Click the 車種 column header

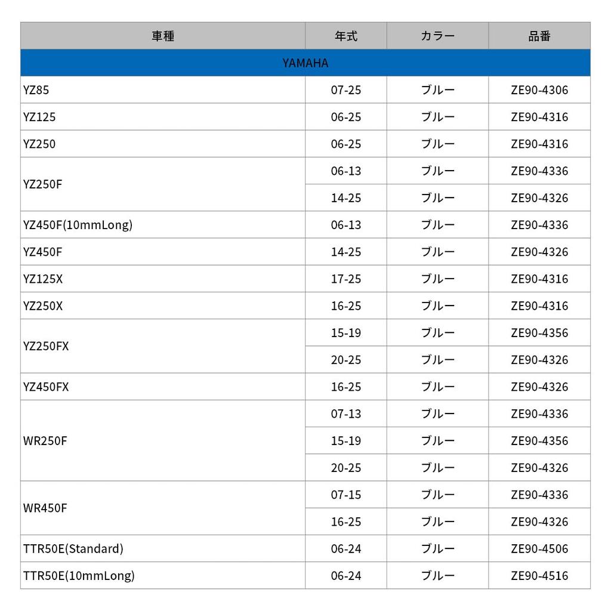coord(163,36)
